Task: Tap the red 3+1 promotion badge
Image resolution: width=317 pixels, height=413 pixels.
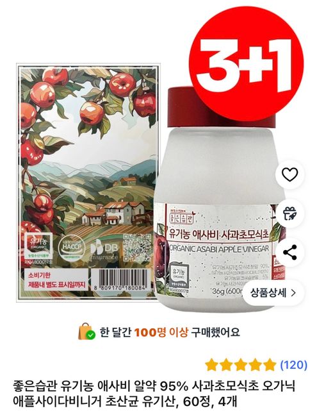Action: (246, 64)
